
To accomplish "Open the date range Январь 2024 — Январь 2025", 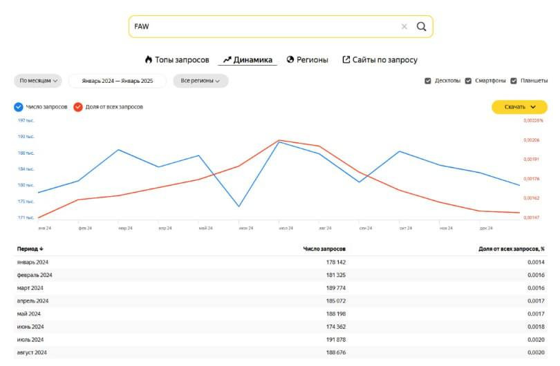I will coord(118,81).
